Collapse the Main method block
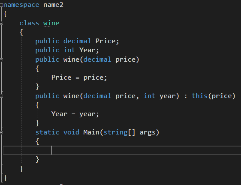This screenshot has width=241, height=185. pos(1,132)
